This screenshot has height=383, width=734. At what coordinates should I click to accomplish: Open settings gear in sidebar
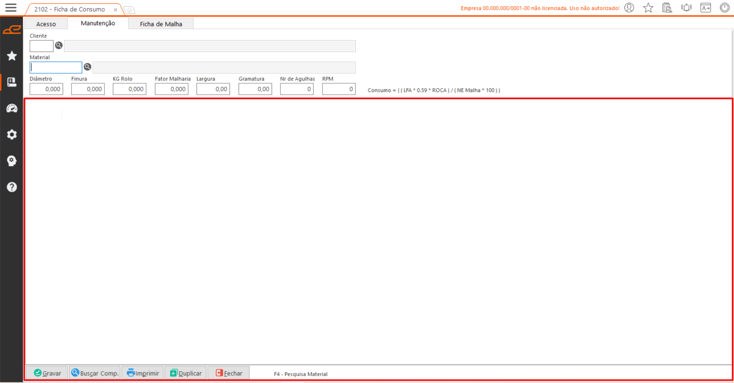pos(12,134)
